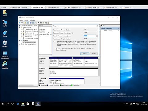
Task: Open Microsoft Store from the taskbar
Action: [28, 104]
